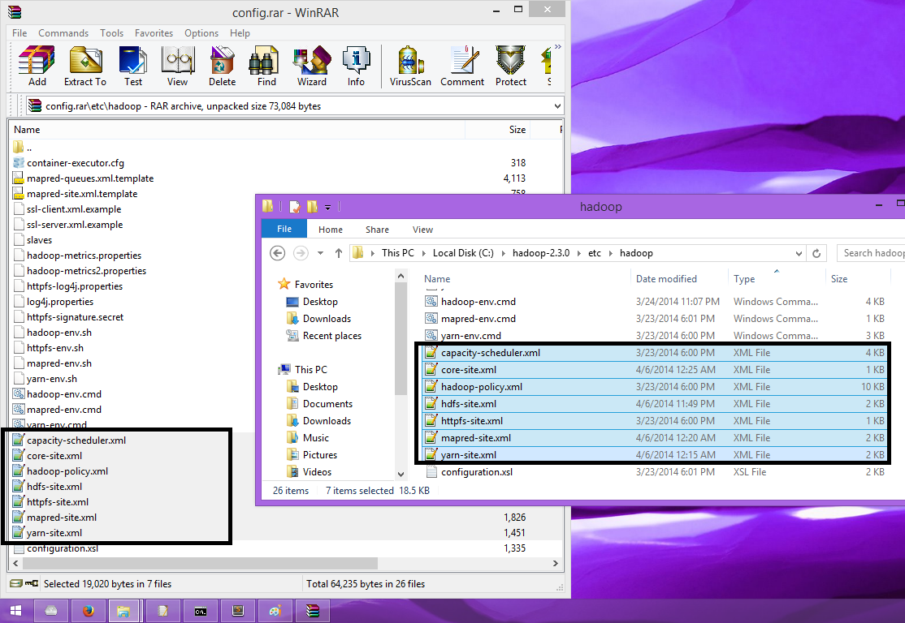Image resolution: width=905 pixels, height=623 pixels.
Task: Launch the Wizard tool in WinRAR
Action: (312, 67)
